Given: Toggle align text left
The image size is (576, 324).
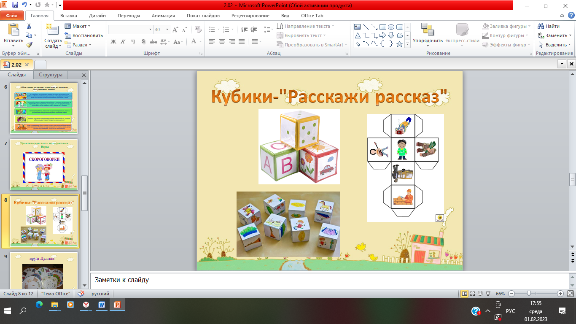Looking at the screenshot, I should [212, 41].
